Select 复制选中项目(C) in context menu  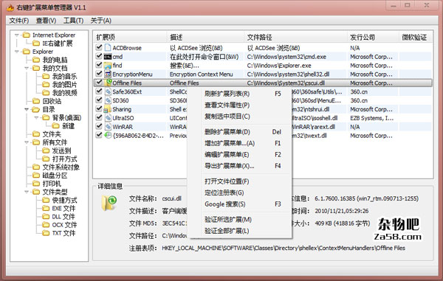click(239, 117)
